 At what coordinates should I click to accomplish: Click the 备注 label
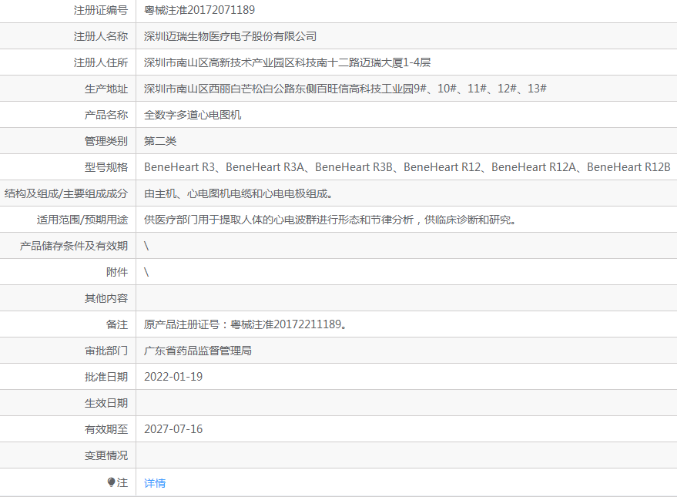(117, 324)
